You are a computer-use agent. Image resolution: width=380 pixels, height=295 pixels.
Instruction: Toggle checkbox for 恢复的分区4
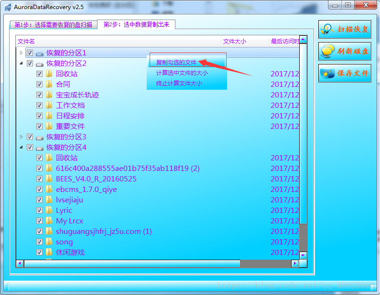30,147
